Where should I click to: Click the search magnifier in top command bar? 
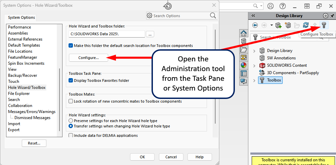click(256, 6)
